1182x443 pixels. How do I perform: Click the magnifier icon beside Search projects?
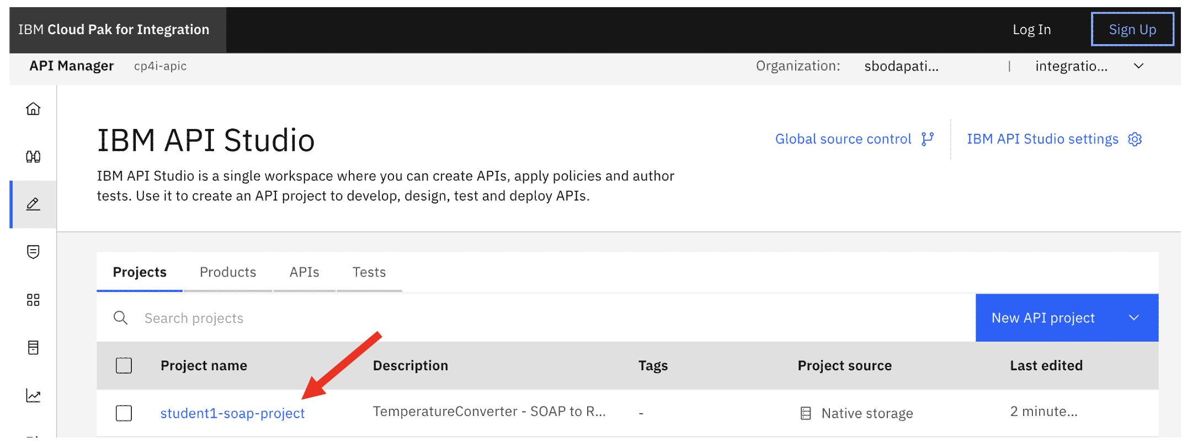coord(120,318)
